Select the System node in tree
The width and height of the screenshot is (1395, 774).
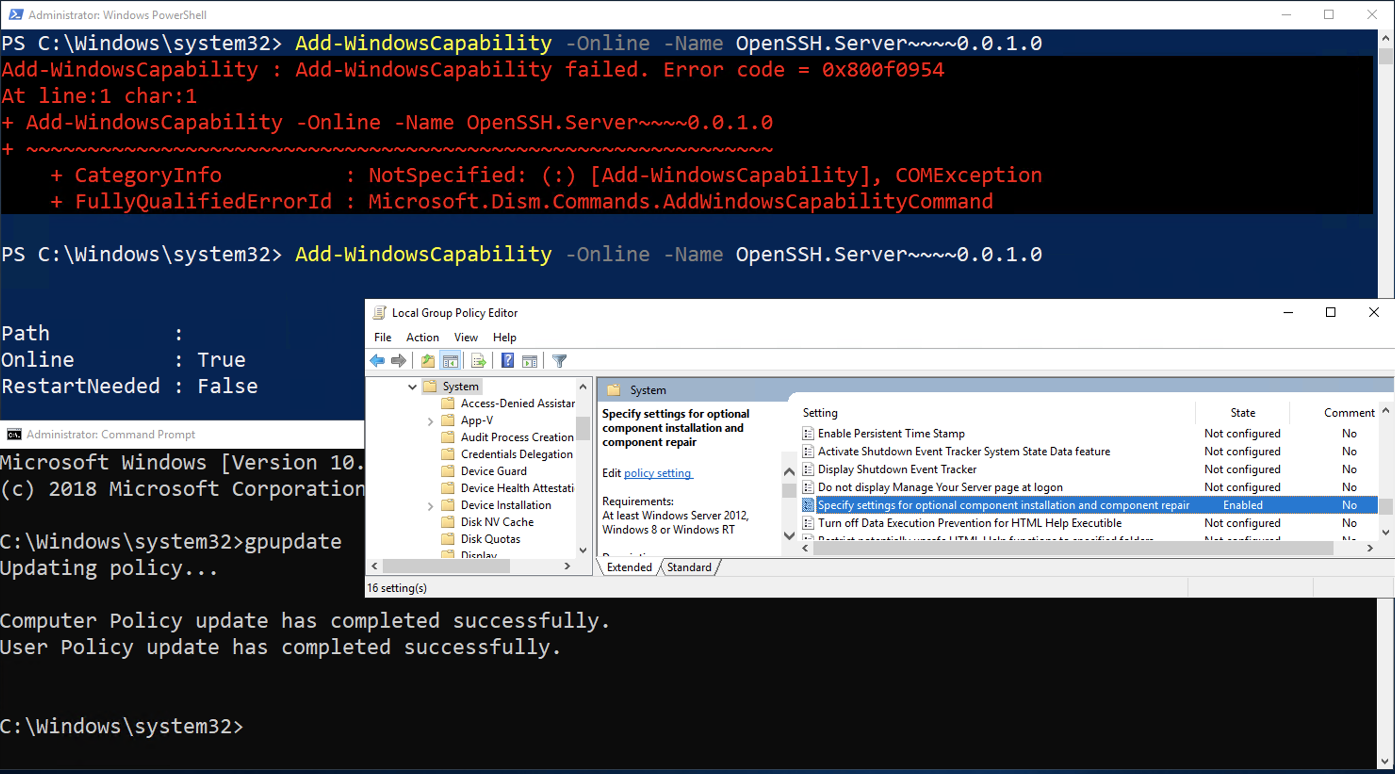tap(460, 387)
